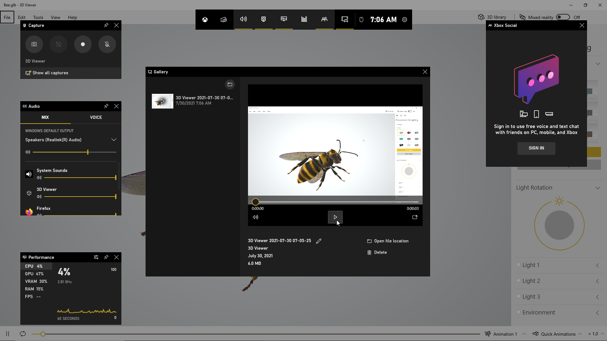Open the Xbox icon in Game Bar
The image size is (607, 341).
(x=205, y=20)
